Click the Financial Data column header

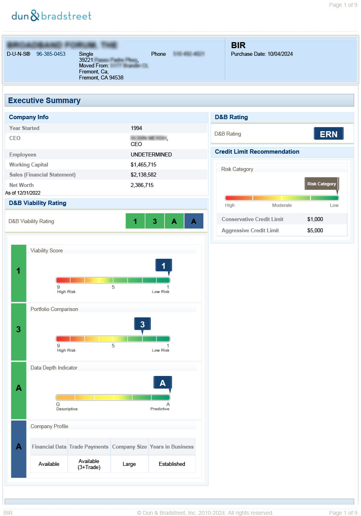pos(49,447)
